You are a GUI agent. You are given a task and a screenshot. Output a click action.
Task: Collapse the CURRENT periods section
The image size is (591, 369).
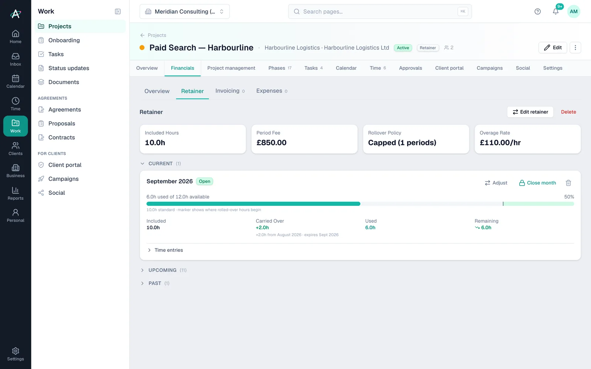coord(160,163)
